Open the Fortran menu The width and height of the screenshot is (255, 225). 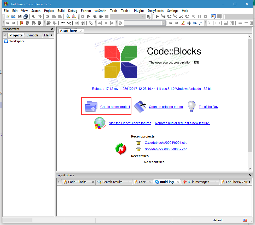(86, 11)
